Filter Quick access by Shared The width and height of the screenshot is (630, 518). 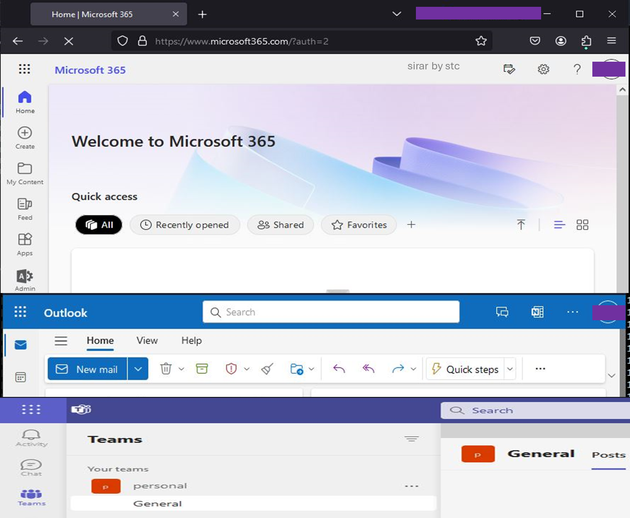(x=280, y=225)
